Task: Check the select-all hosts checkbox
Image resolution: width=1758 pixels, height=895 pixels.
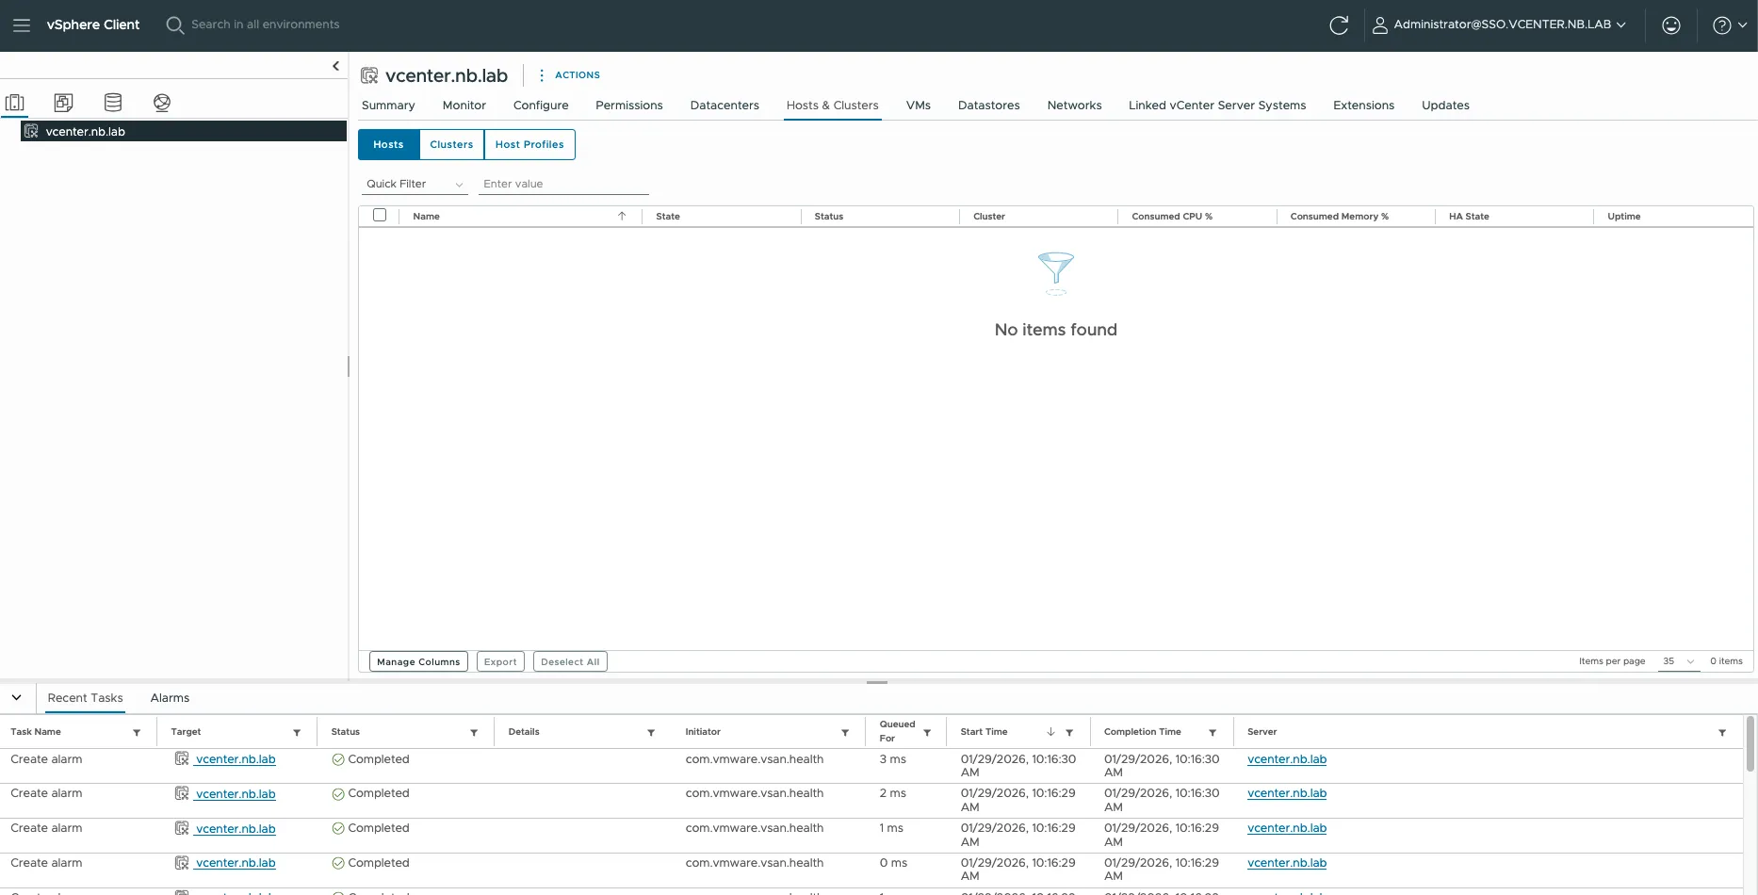Action: [380, 215]
